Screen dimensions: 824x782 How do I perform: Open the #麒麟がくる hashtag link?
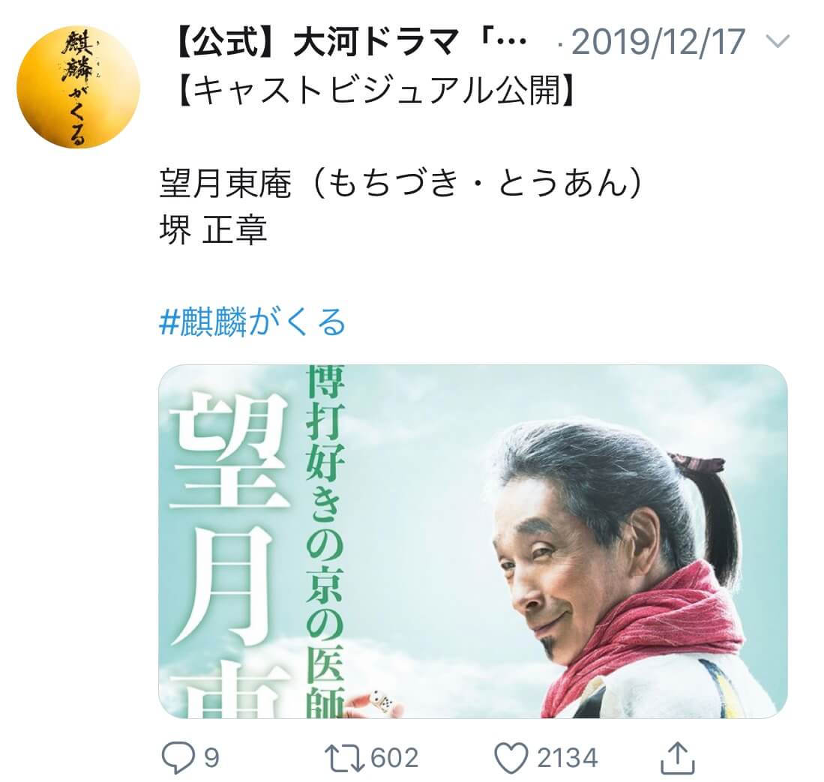point(252,322)
